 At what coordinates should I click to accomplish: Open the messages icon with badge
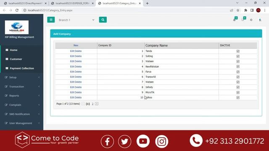243,20
